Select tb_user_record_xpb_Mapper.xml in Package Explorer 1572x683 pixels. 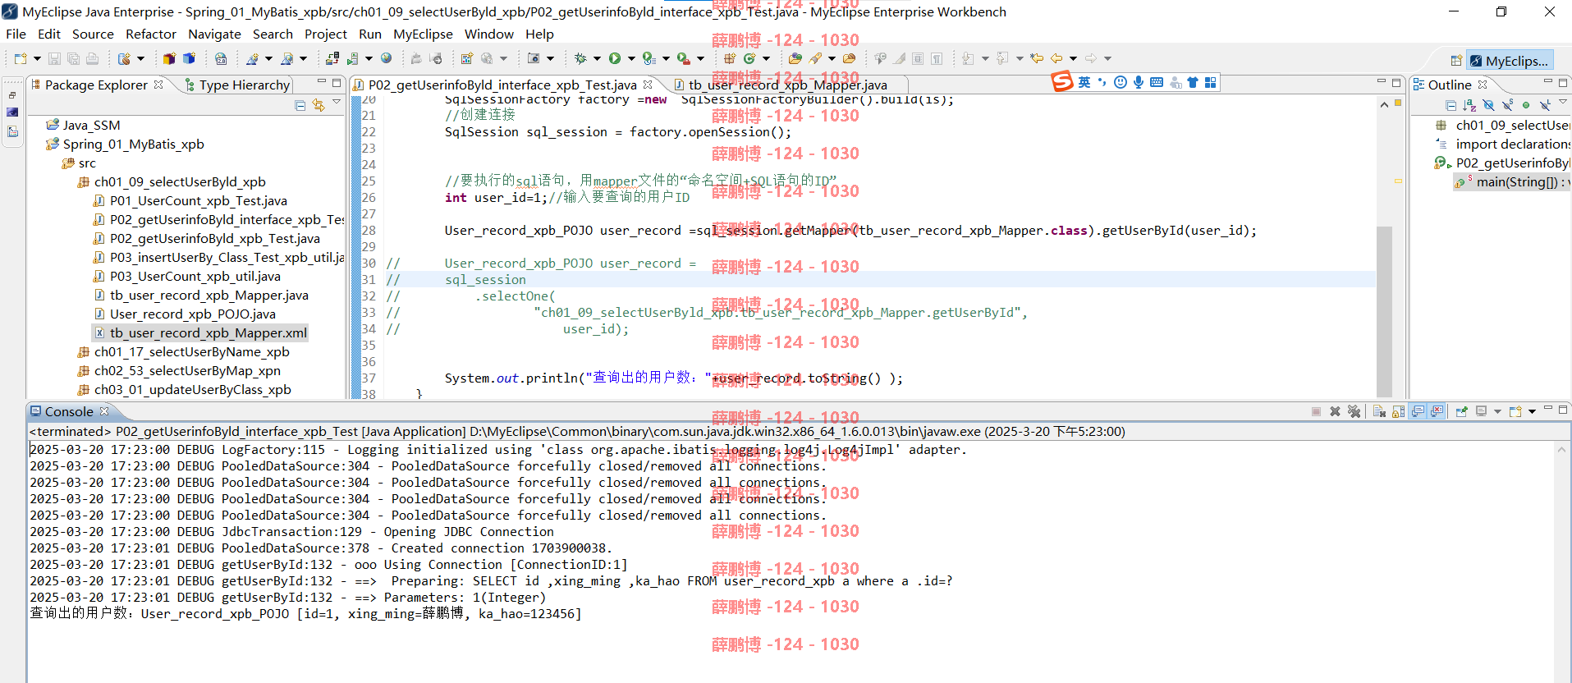(x=209, y=332)
